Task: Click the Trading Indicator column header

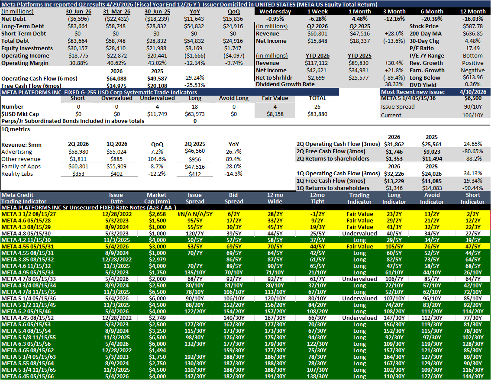Action: [359, 199]
